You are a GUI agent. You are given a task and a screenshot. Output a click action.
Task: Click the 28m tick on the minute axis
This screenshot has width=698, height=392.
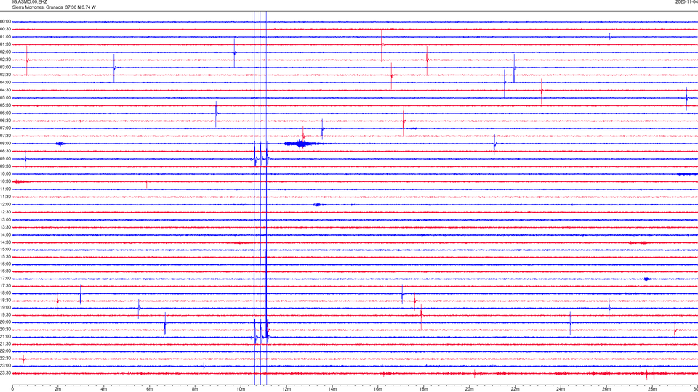[x=652, y=389]
